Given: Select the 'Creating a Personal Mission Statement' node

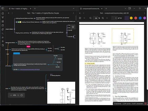Looking at the screenshot, I should [31, 22].
